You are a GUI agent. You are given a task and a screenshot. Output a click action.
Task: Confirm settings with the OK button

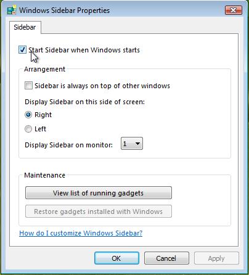point(116,258)
